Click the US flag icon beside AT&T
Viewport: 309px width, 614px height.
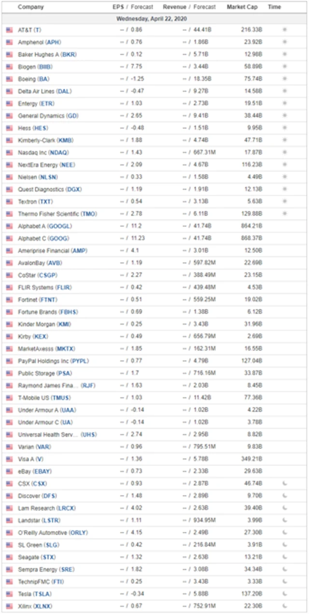click(x=9, y=30)
